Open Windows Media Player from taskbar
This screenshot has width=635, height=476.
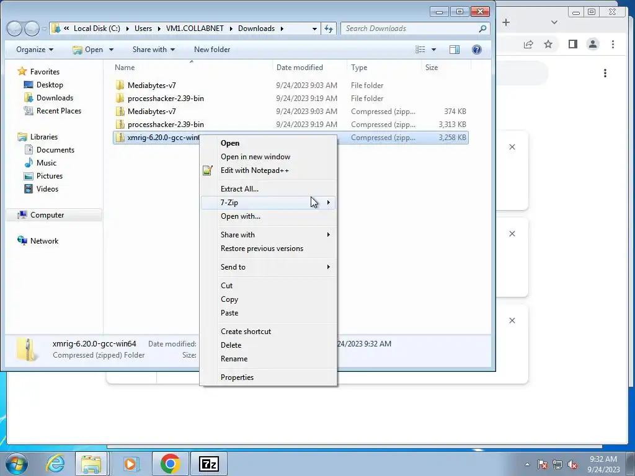(x=130, y=464)
